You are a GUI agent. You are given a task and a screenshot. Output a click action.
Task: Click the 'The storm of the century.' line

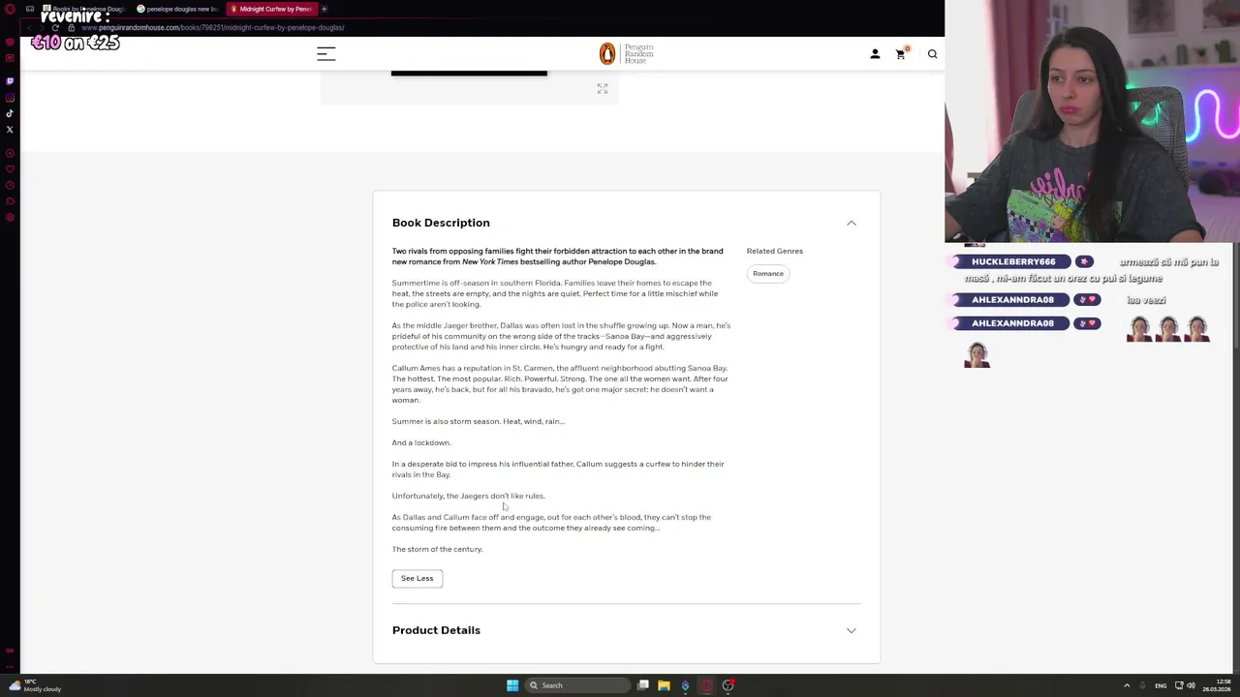tap(437, 549)
